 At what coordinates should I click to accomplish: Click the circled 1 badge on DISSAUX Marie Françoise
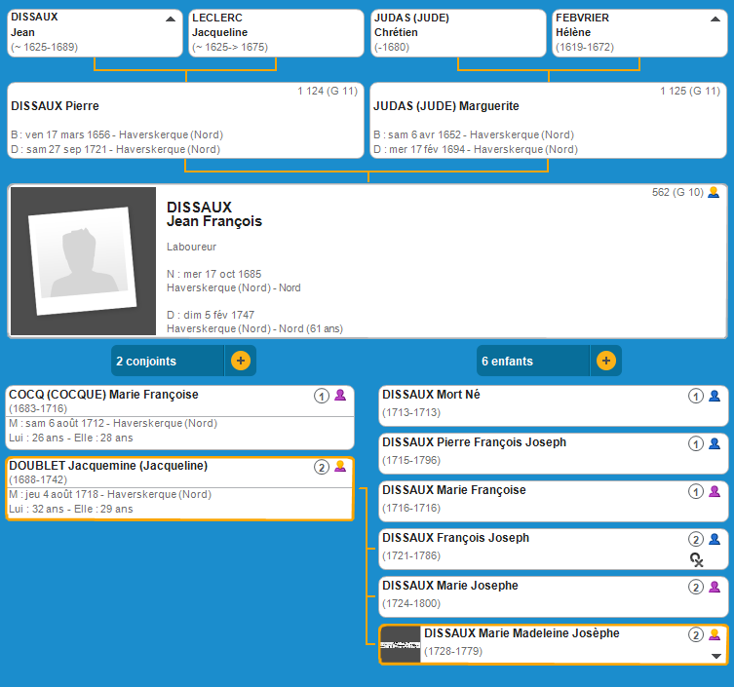[696, 491]
